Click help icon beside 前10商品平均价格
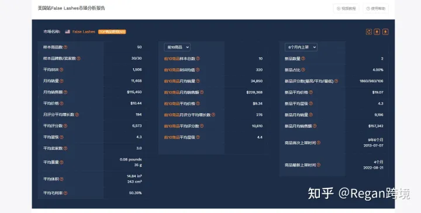Viewport: 421px width, 213px height. pos(198,103)
